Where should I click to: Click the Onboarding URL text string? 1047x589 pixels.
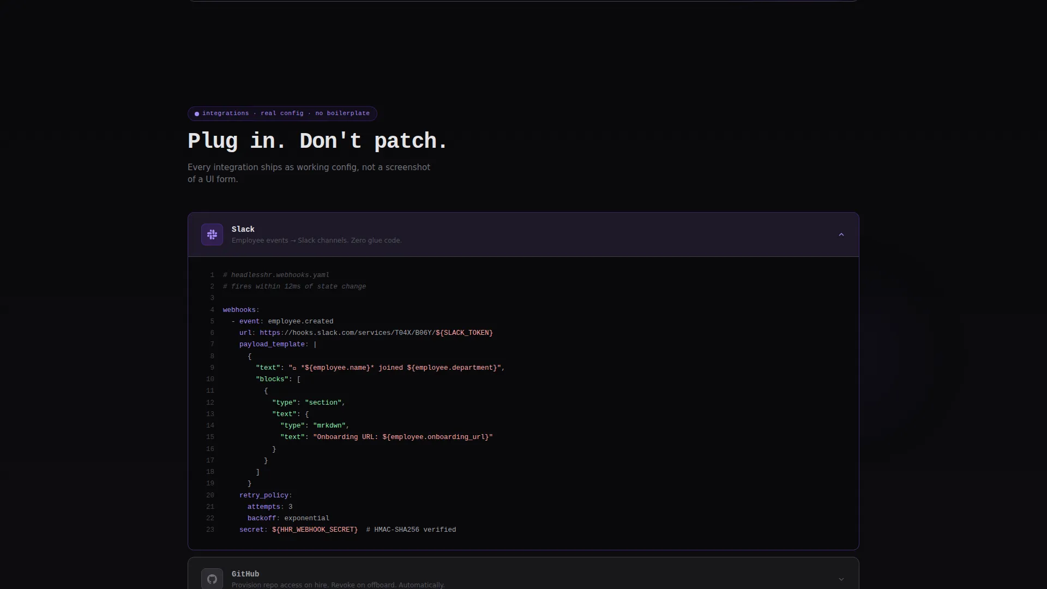pos(403,437)
